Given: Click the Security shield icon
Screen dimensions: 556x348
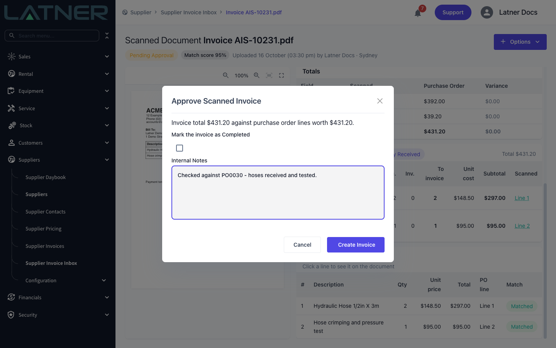Looking at the screenshot, I should coord(11,315).
